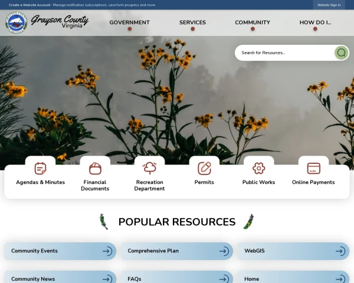This screenshot has width=354, height=283.
Task: Open Agendas & Minutes label link
Action: click(40, 182)
